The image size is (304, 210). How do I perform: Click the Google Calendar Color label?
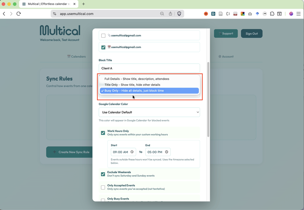[113, 104]
